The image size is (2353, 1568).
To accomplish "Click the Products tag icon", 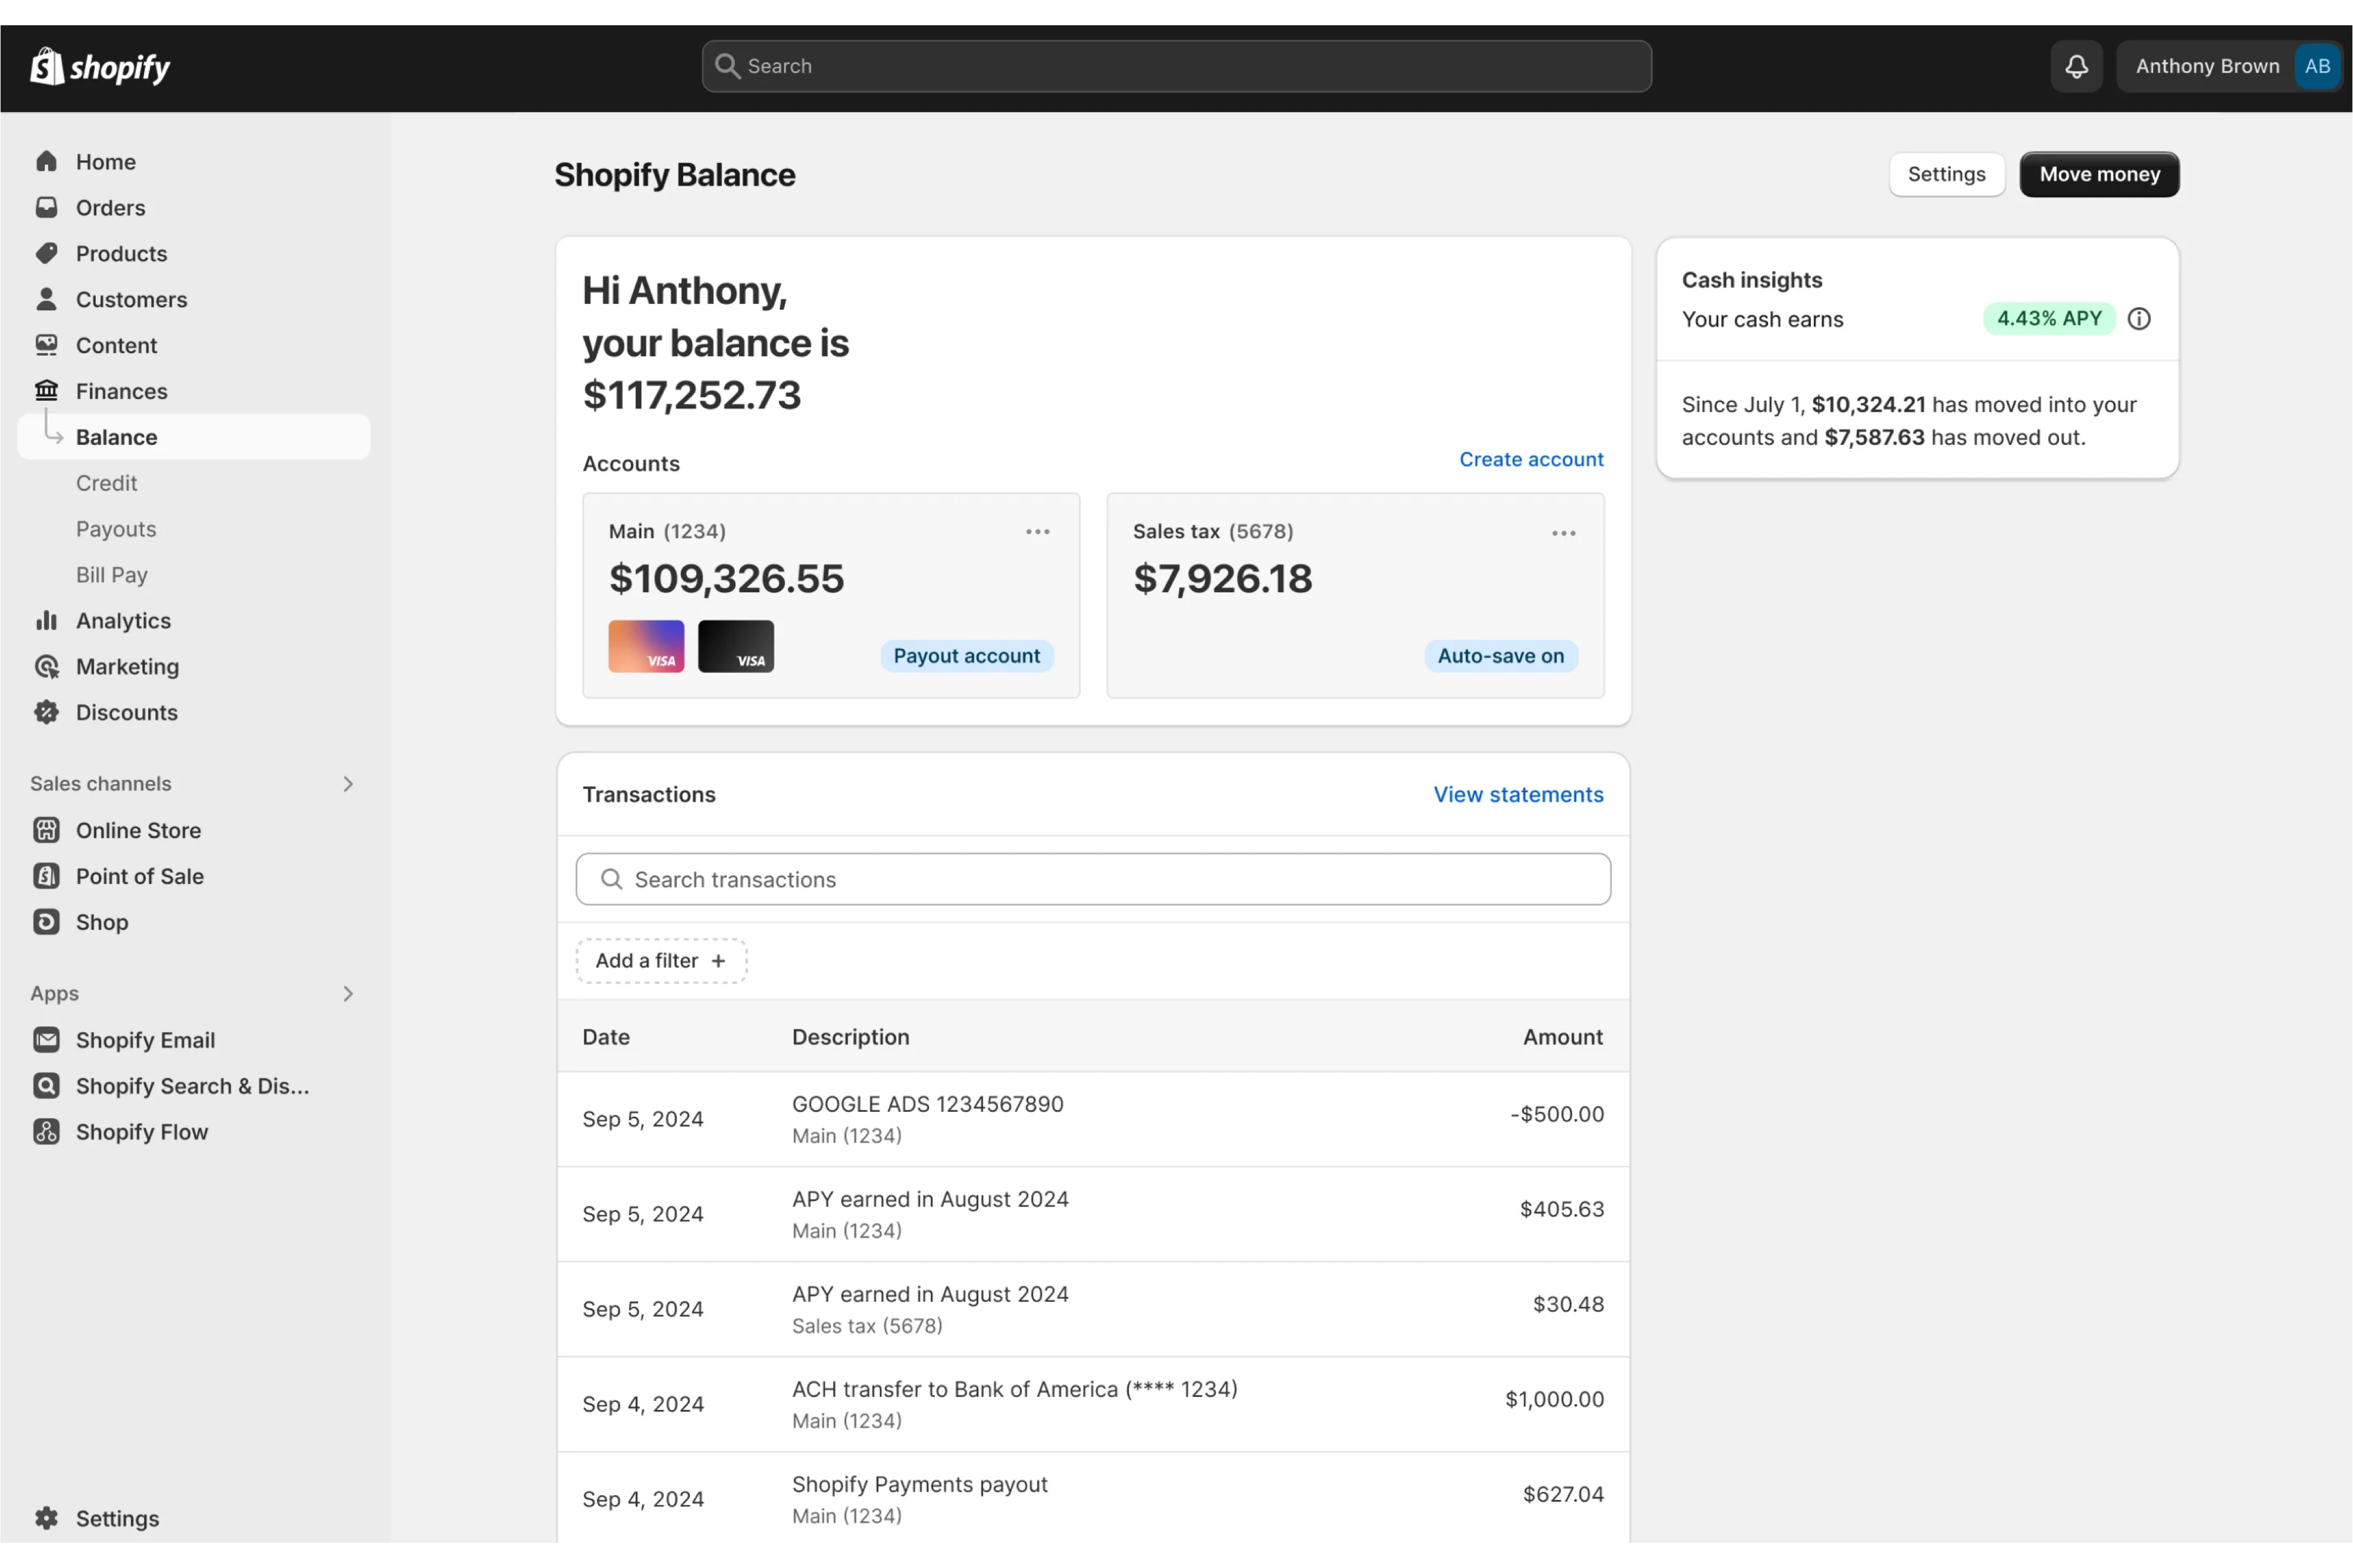I will [x=46, y=254].
